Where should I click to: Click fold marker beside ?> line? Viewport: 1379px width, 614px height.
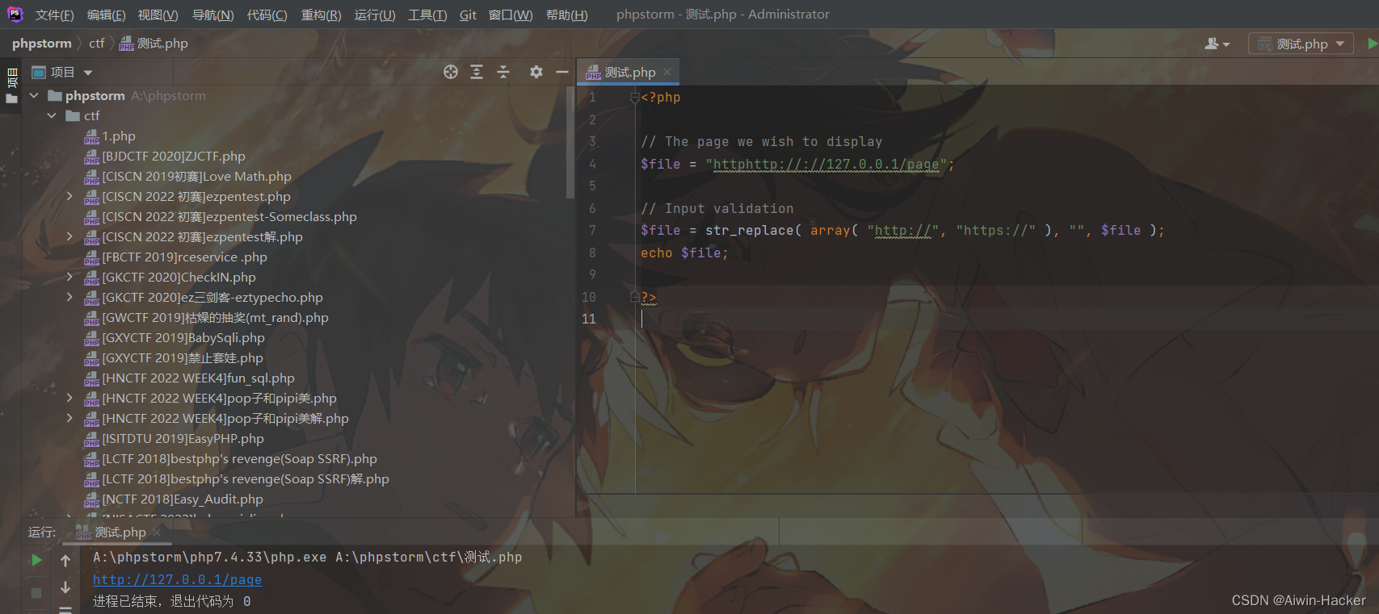pyautogui.click(x=634, y=297)
